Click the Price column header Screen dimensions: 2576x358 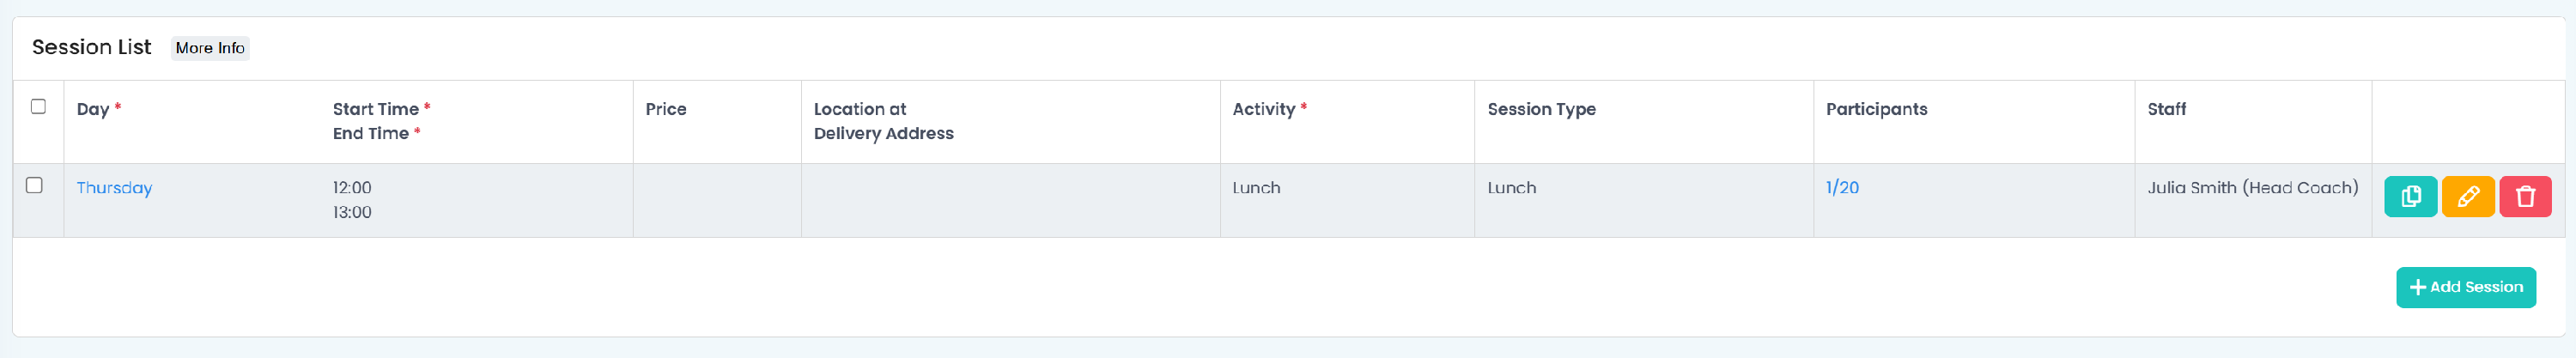pos(666,109)
